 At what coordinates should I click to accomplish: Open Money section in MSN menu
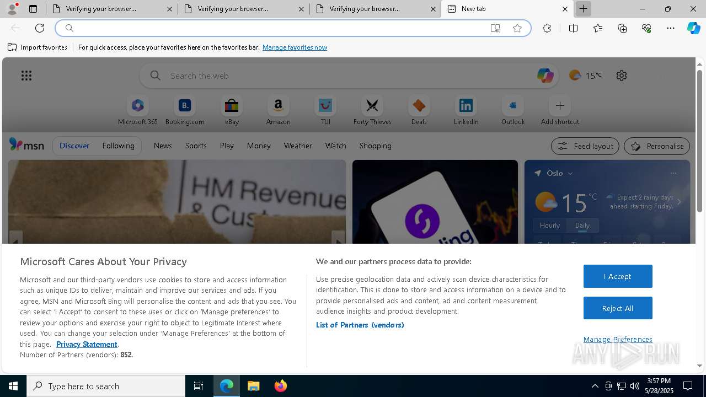[x=259, y=146]
